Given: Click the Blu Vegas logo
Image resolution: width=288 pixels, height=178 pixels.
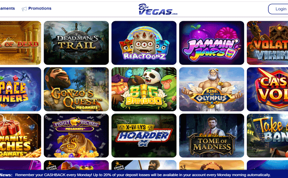Looking at the screenshot, I should [158, 9].
